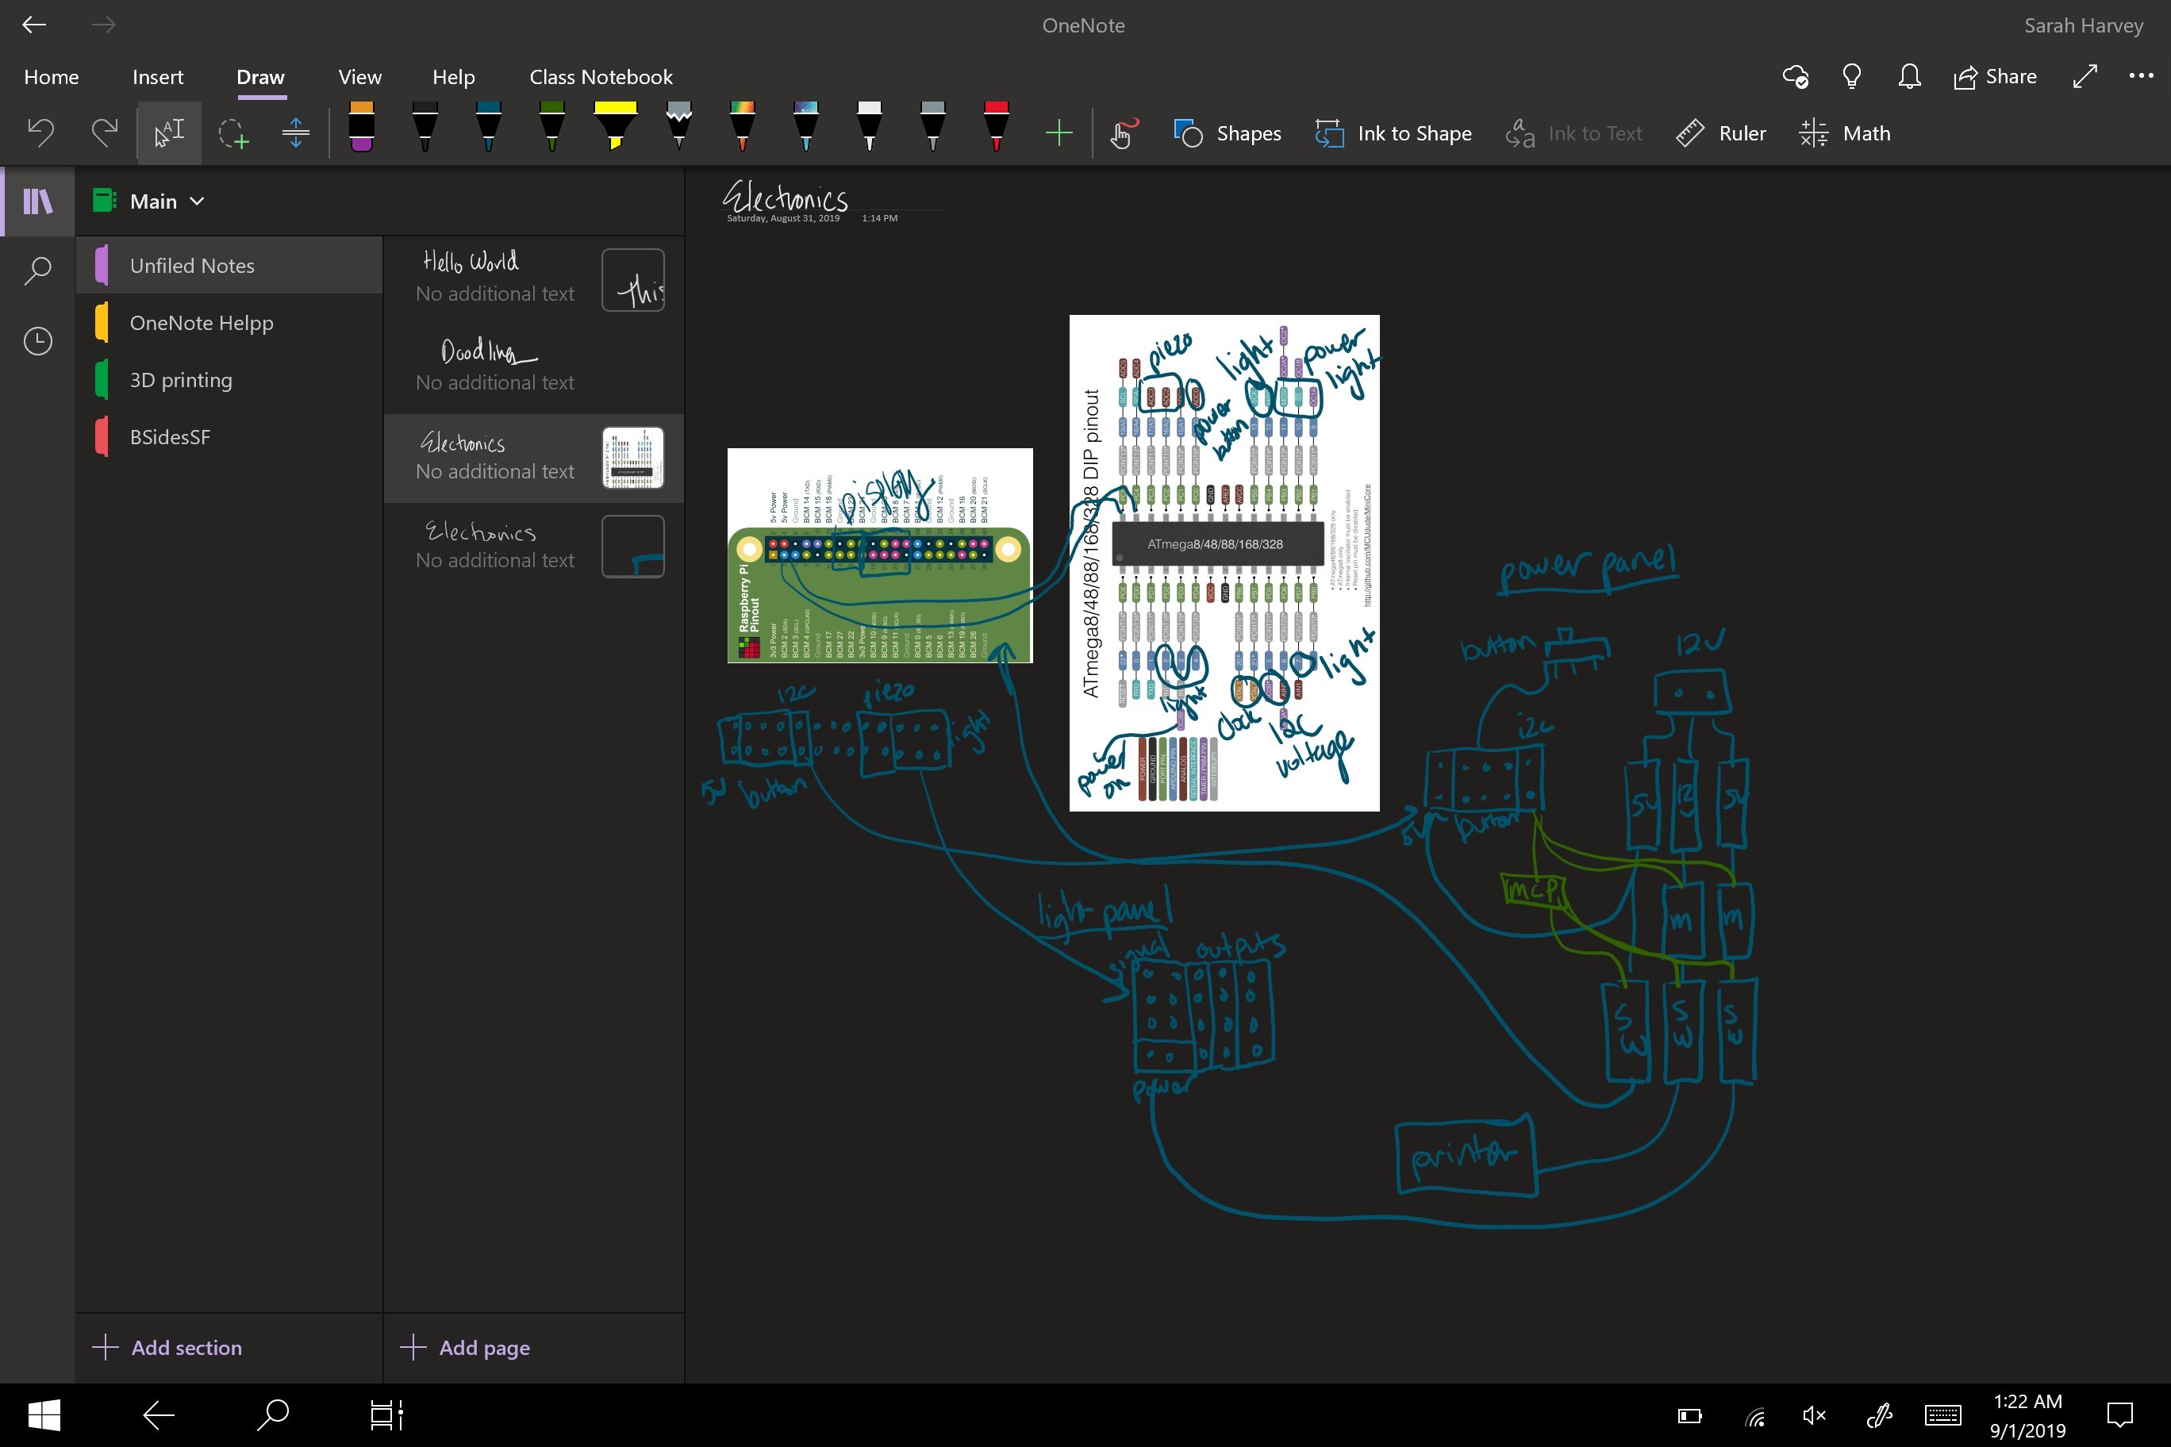Viewport: 2171px width, 1447px height.
Task: Pick the rainbow ink pen
Action: tap(742, 126)
